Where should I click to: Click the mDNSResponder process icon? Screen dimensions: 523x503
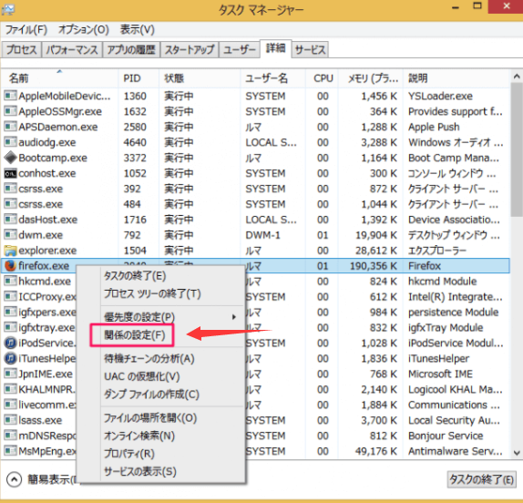pos(10,436)
